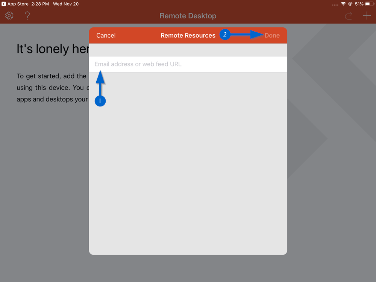Viewport: 376px width, 282px height.
Task: Tap the 'using this device. You' text line
Action: point(50,88)
